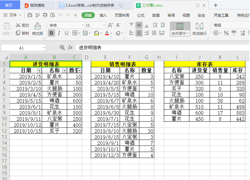
Task: Apply percent style format
Action: click(226, 33)
